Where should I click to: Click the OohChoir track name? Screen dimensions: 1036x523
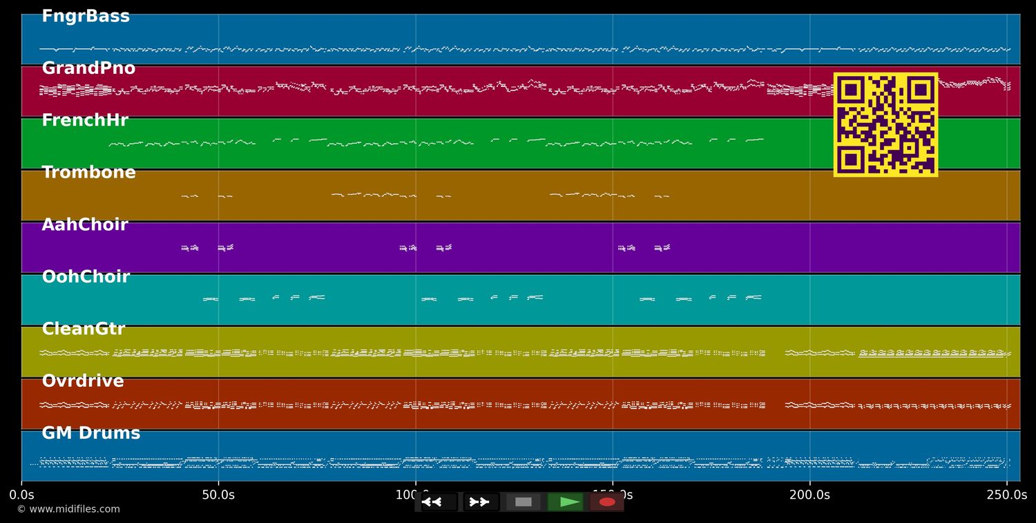[x=86, y=277]
